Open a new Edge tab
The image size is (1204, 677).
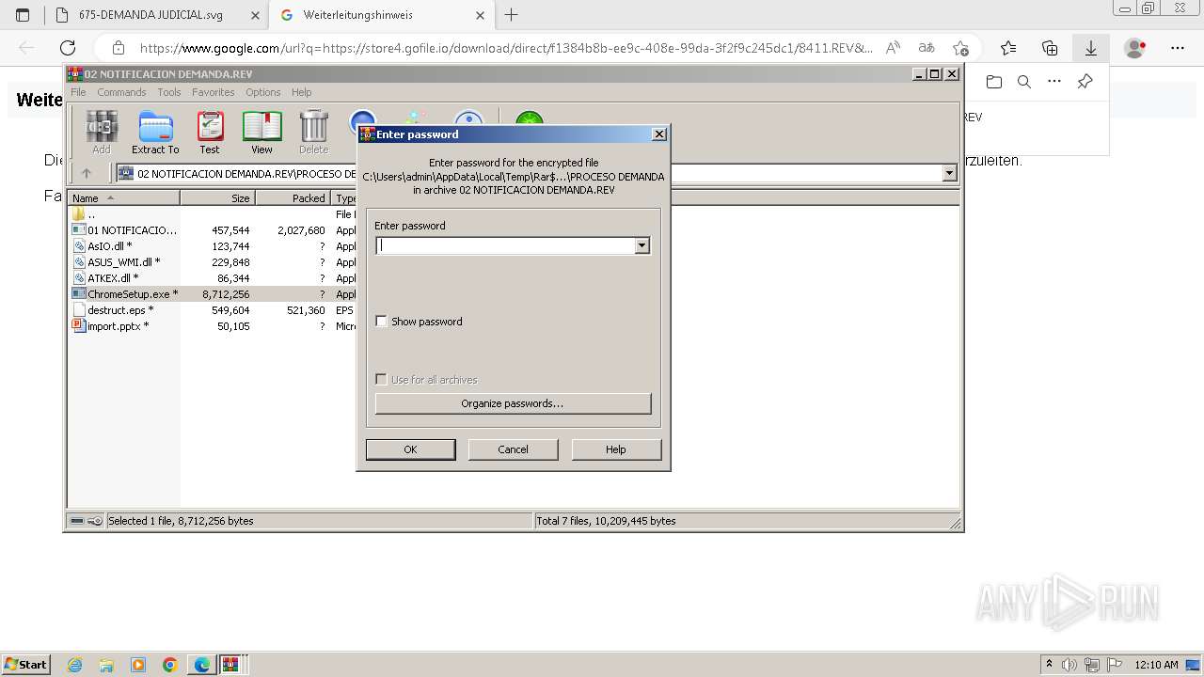click(x=511, y=15)
